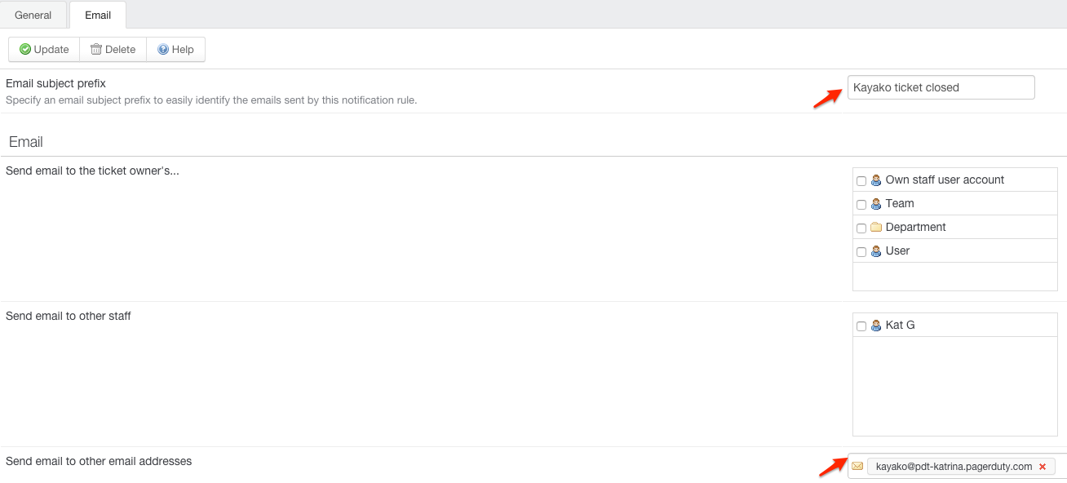The image size is (1067, 483).
Task: Check the Team checkbox
Action: (861, 205)
